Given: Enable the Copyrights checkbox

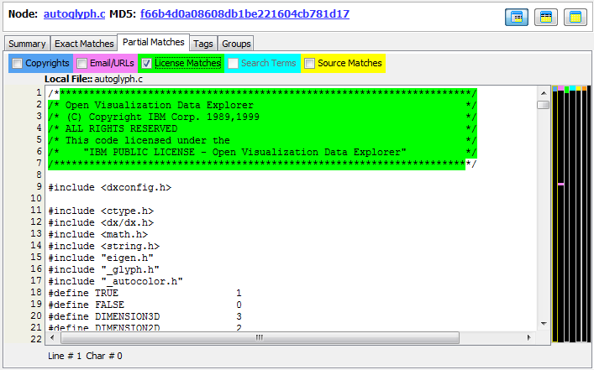Looking at the screenshot, I should pos(17,63).
